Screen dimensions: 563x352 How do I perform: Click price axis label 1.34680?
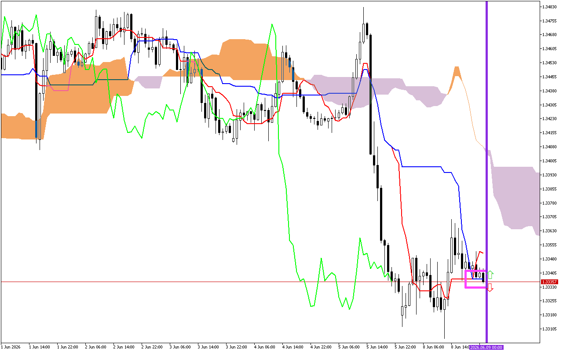point(550,35)
